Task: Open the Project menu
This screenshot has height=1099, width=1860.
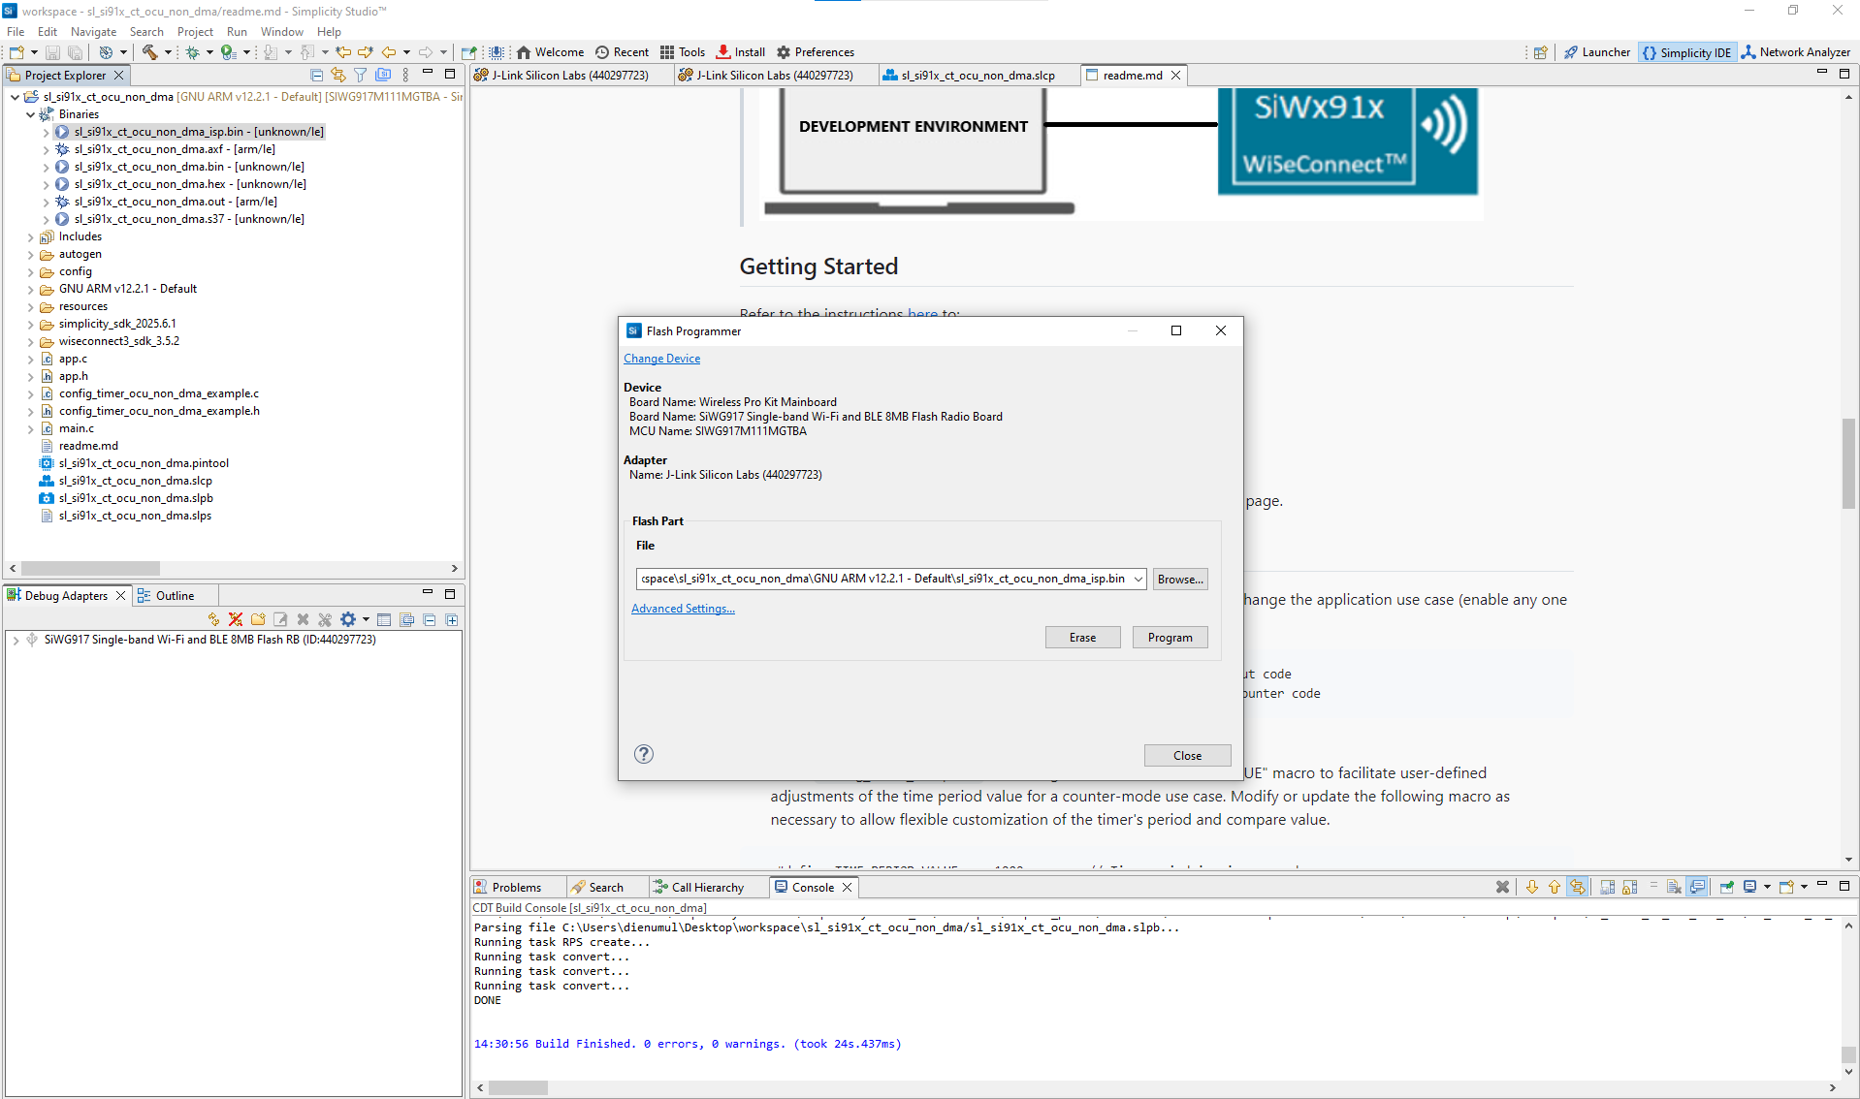Action: point(194,32)
